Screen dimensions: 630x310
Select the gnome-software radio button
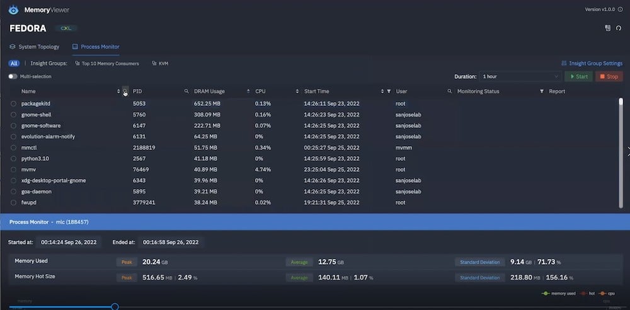pyautogui.click(x=14, y=126)
